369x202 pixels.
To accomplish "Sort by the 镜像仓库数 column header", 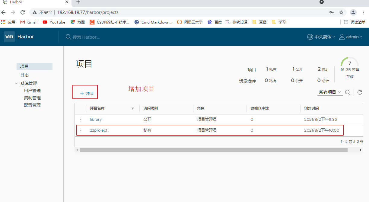I will pos(259,108).
